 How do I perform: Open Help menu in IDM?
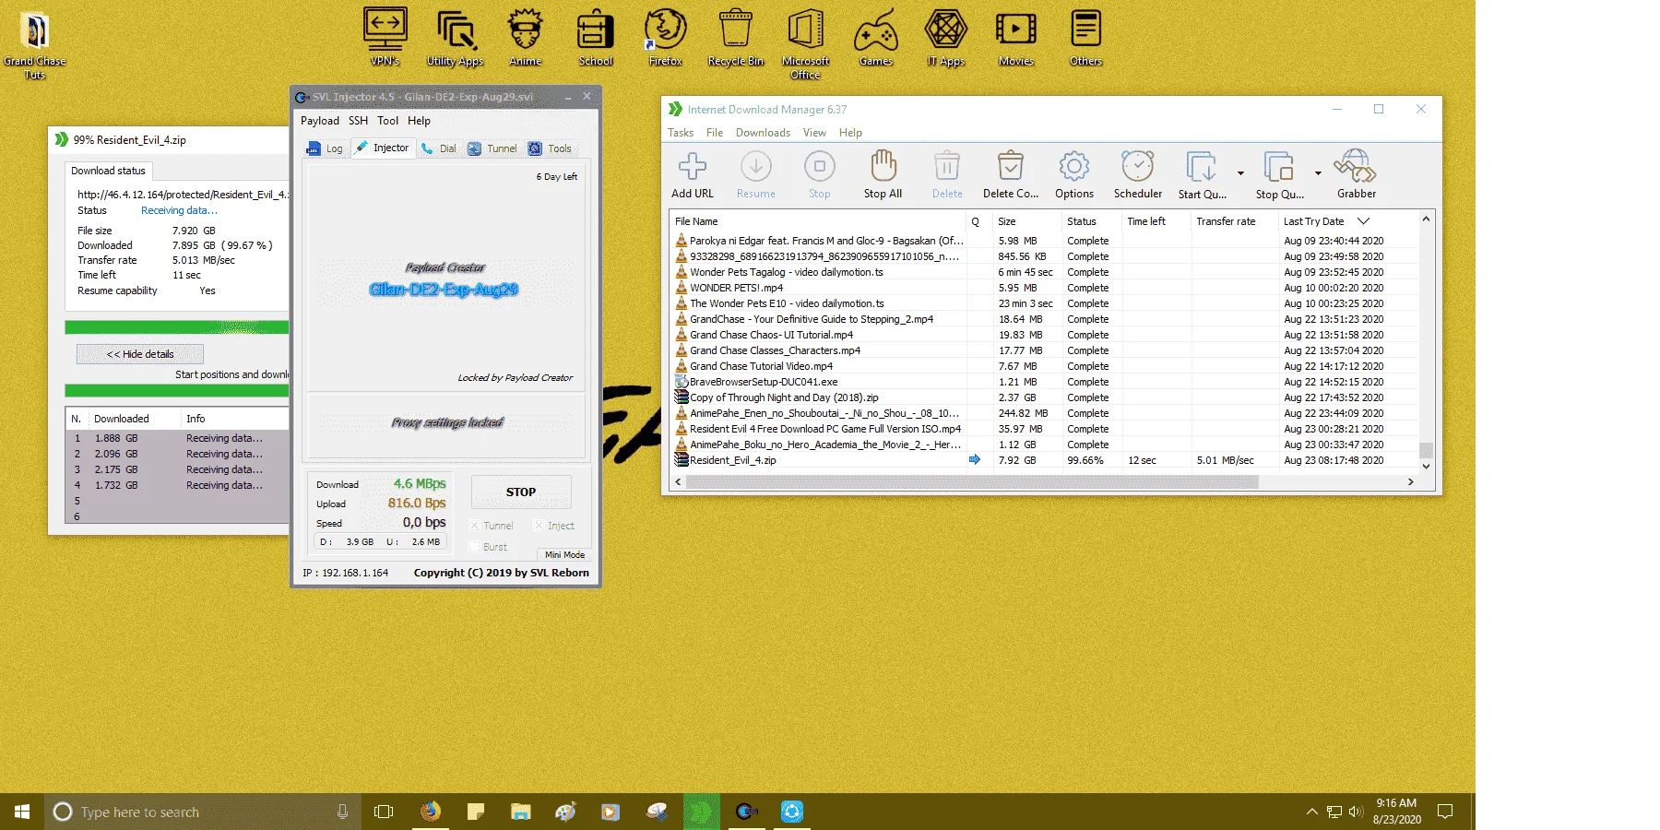[x=850, y=133]
